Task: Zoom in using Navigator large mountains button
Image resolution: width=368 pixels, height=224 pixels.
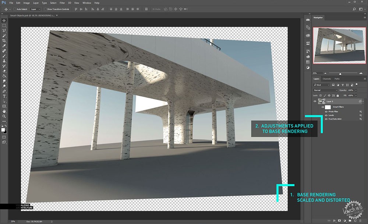Action: 361,73
